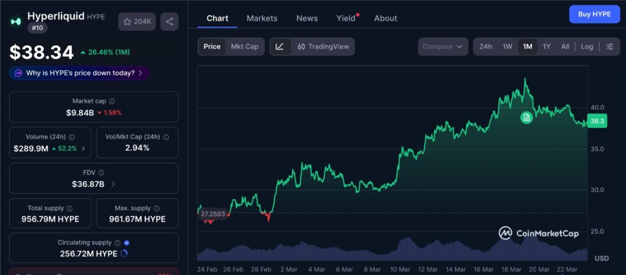Image resolution: width=626 pixels, height=275 pixels.
Task: Click the Market cap info icon
Action: point(112,101)
